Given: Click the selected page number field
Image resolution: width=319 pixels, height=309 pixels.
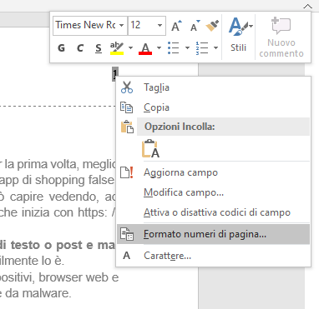Looking at the screenshot, I should pyautogui.click(x=115, y=73).
